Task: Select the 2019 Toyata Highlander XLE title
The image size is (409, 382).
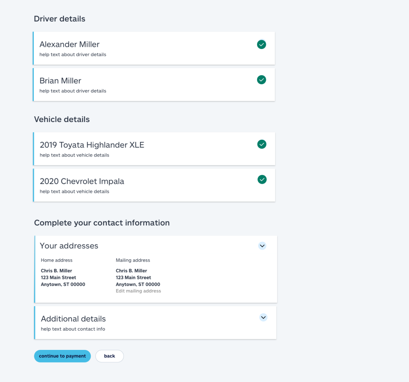Action: [x=92, y=145]
